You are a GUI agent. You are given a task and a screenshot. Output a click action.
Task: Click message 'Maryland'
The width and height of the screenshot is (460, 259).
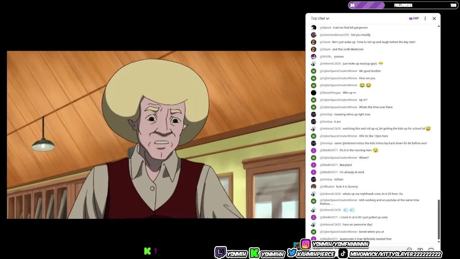pyautogui.click(x=346, y=165)
